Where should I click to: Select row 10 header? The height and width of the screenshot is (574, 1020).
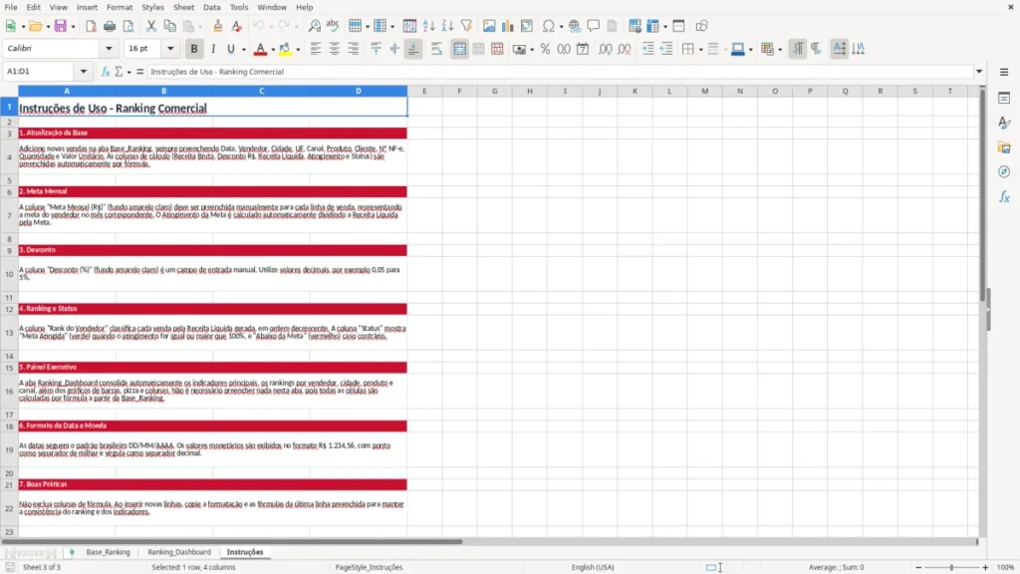9,274
